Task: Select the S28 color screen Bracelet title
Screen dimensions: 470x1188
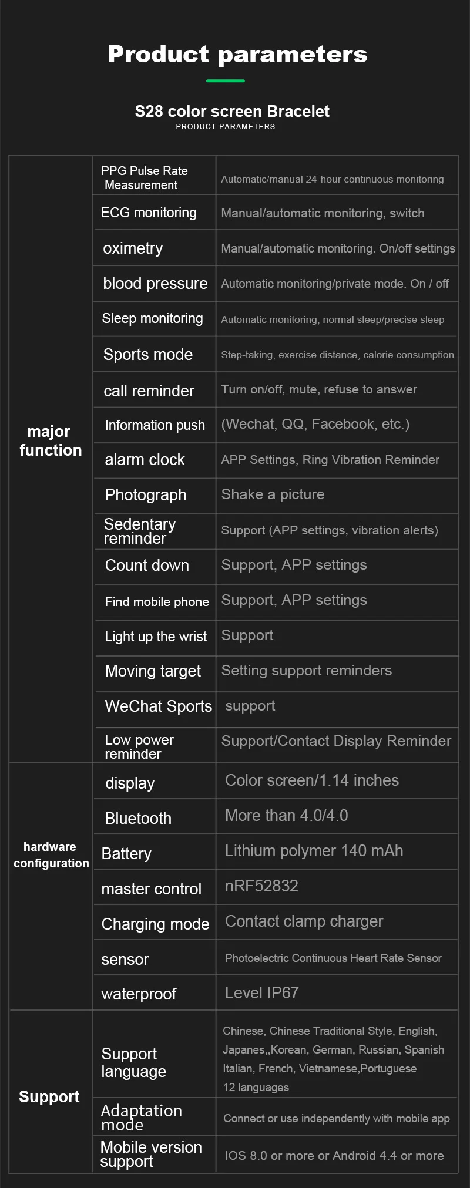Action: (232, 111)
